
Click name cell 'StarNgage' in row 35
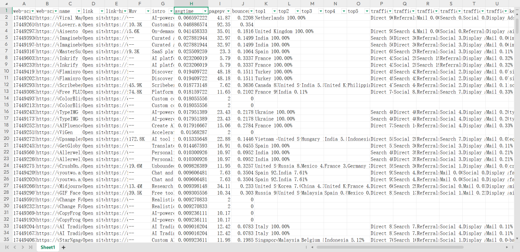click(x=70, y=240)
